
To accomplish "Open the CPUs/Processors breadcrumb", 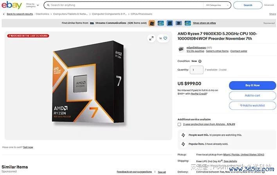I will point(142,14).
